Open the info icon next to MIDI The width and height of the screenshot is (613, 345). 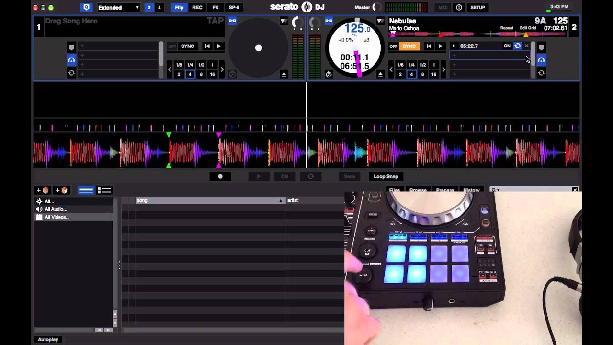tap(459, 7)
